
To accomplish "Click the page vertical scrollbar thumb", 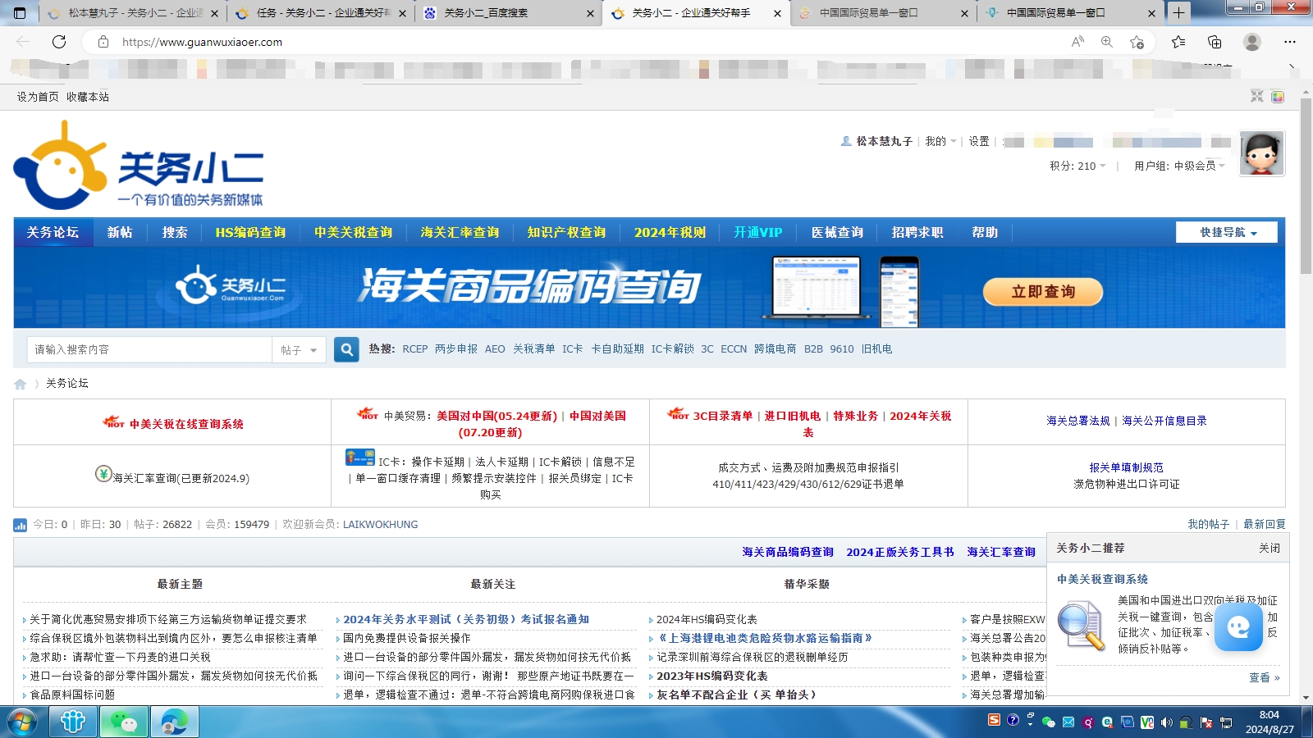I will [x=1306, y=187].
